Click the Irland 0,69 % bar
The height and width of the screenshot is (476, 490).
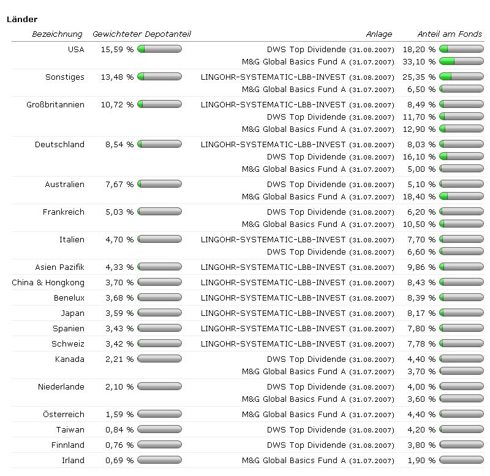pyautogui.click(x=159, y=460)
